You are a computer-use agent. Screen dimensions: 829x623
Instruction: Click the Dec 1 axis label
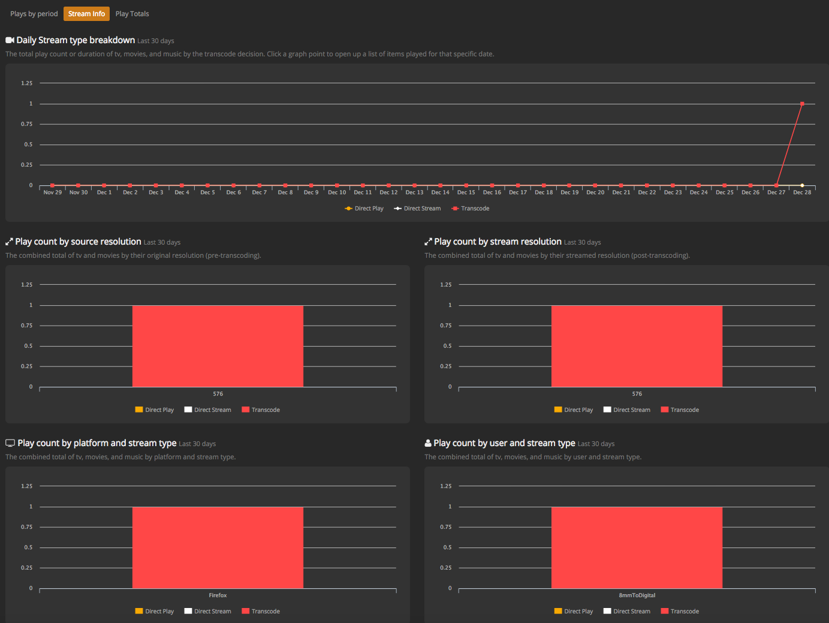[104, 192]
